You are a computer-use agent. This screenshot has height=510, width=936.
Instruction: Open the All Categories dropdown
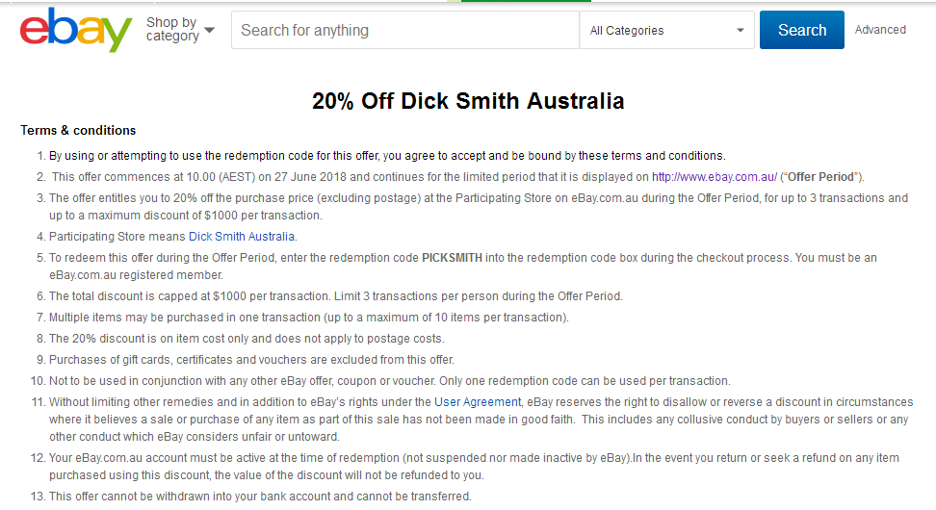tap(666, 30)
